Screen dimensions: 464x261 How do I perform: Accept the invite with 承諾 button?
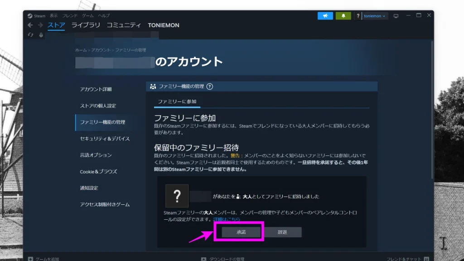[x=241, y=232]
